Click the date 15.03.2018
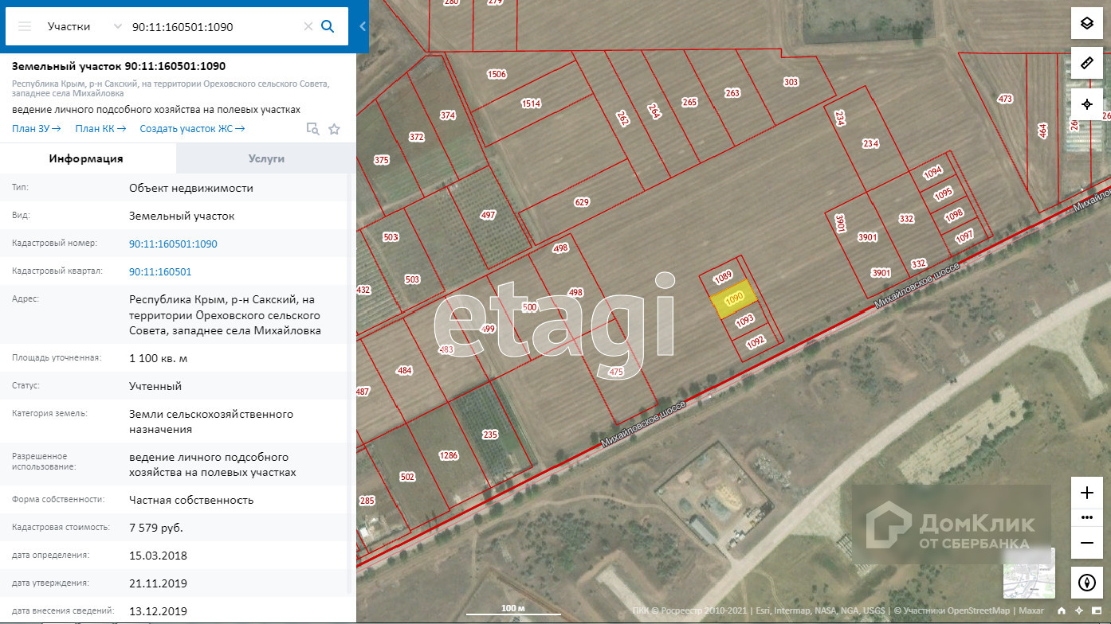 pyautogui.click(x=158, y=556)
